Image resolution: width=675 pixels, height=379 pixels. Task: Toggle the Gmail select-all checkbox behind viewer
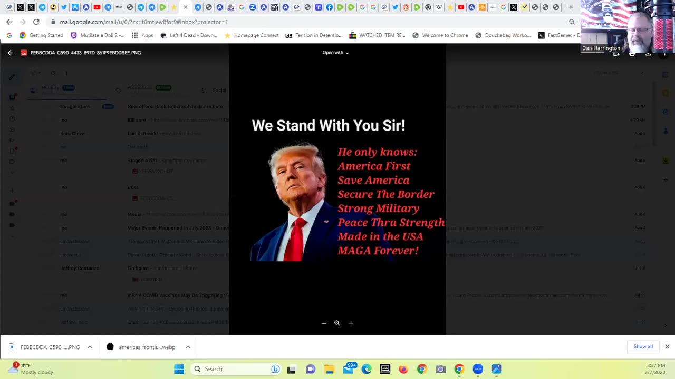(33, 73)
